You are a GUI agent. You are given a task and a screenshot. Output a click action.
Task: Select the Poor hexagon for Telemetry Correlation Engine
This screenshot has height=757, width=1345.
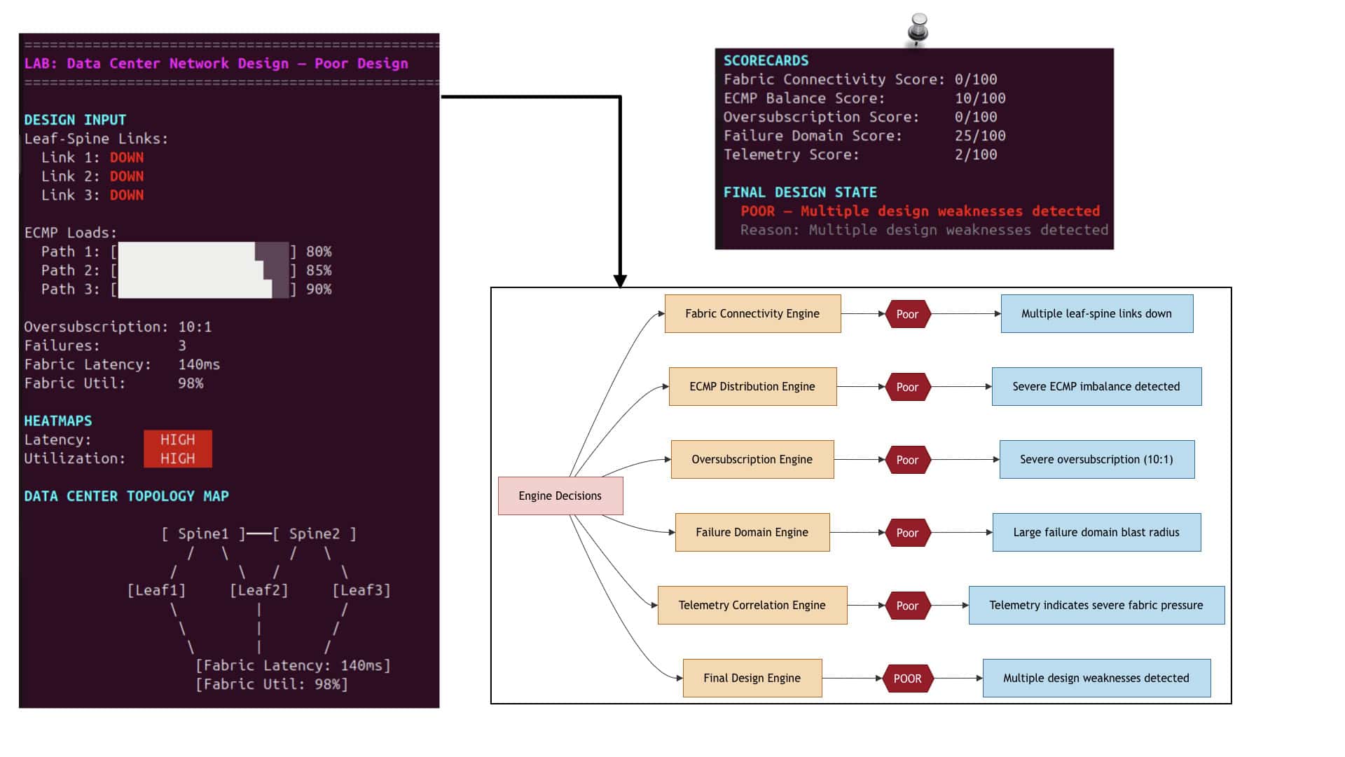[907, 606]
